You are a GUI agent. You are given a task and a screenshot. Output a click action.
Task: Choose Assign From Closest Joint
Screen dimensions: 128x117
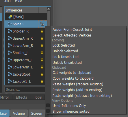click(72, 30)
